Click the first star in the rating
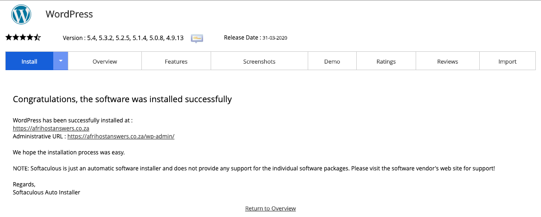 8,38
